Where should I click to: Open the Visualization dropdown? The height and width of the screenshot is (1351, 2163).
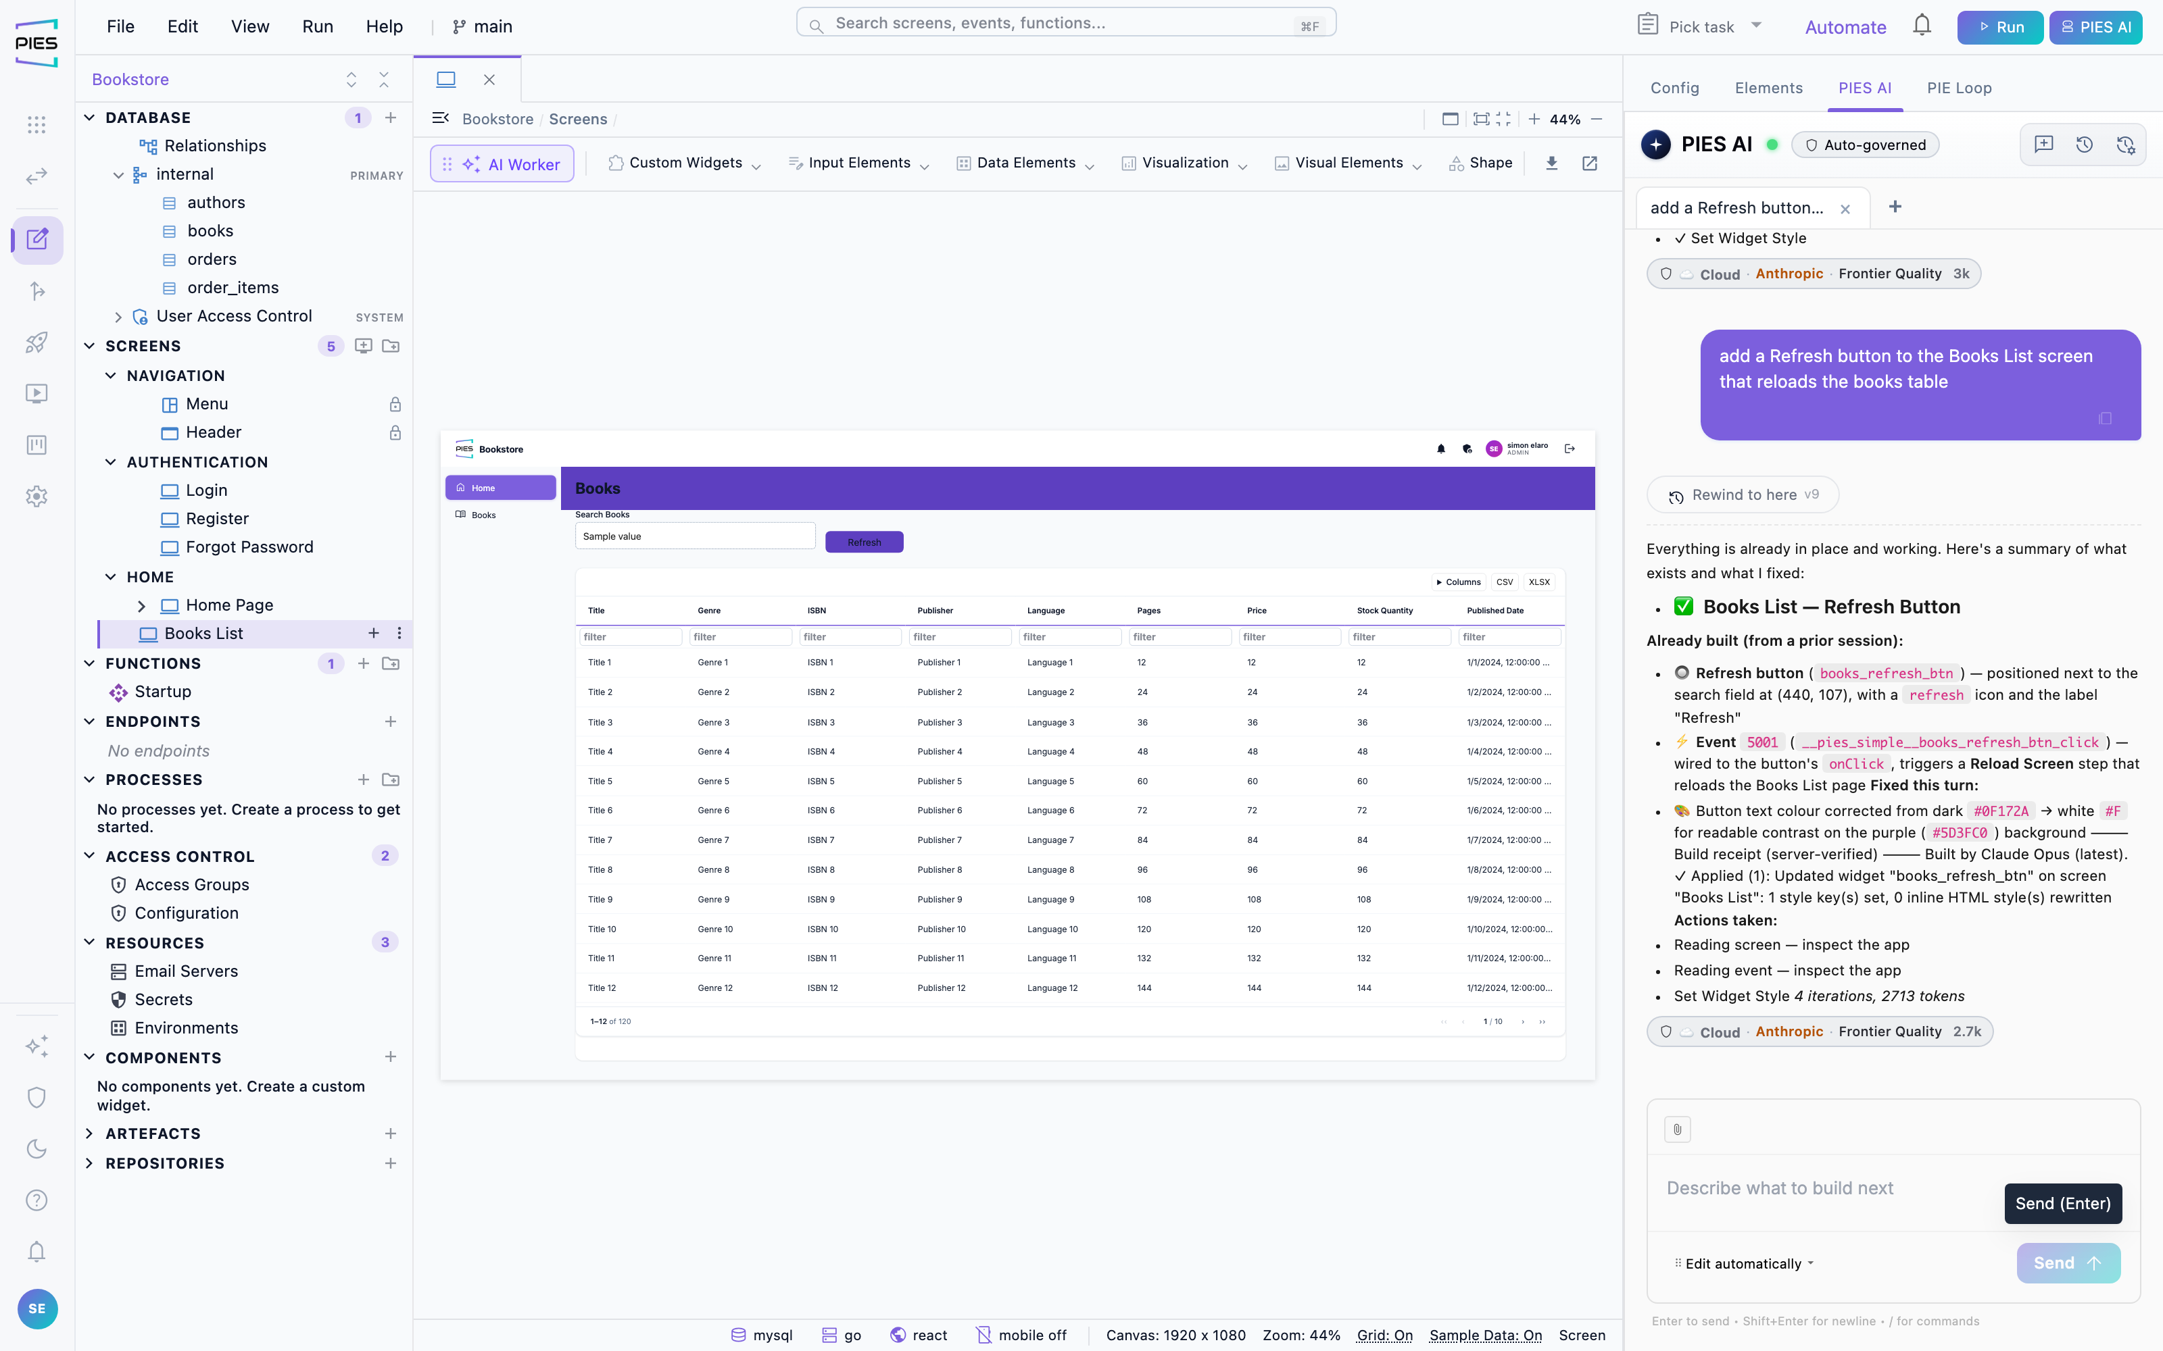click(1185, 163)
